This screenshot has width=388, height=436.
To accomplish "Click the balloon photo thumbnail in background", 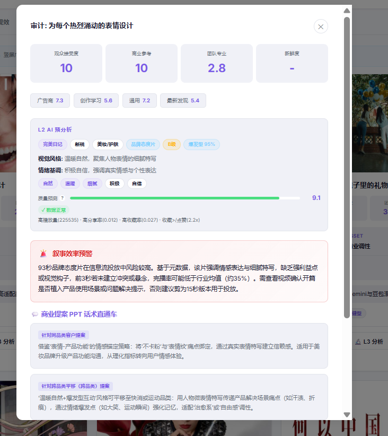I will pos(370,123).
